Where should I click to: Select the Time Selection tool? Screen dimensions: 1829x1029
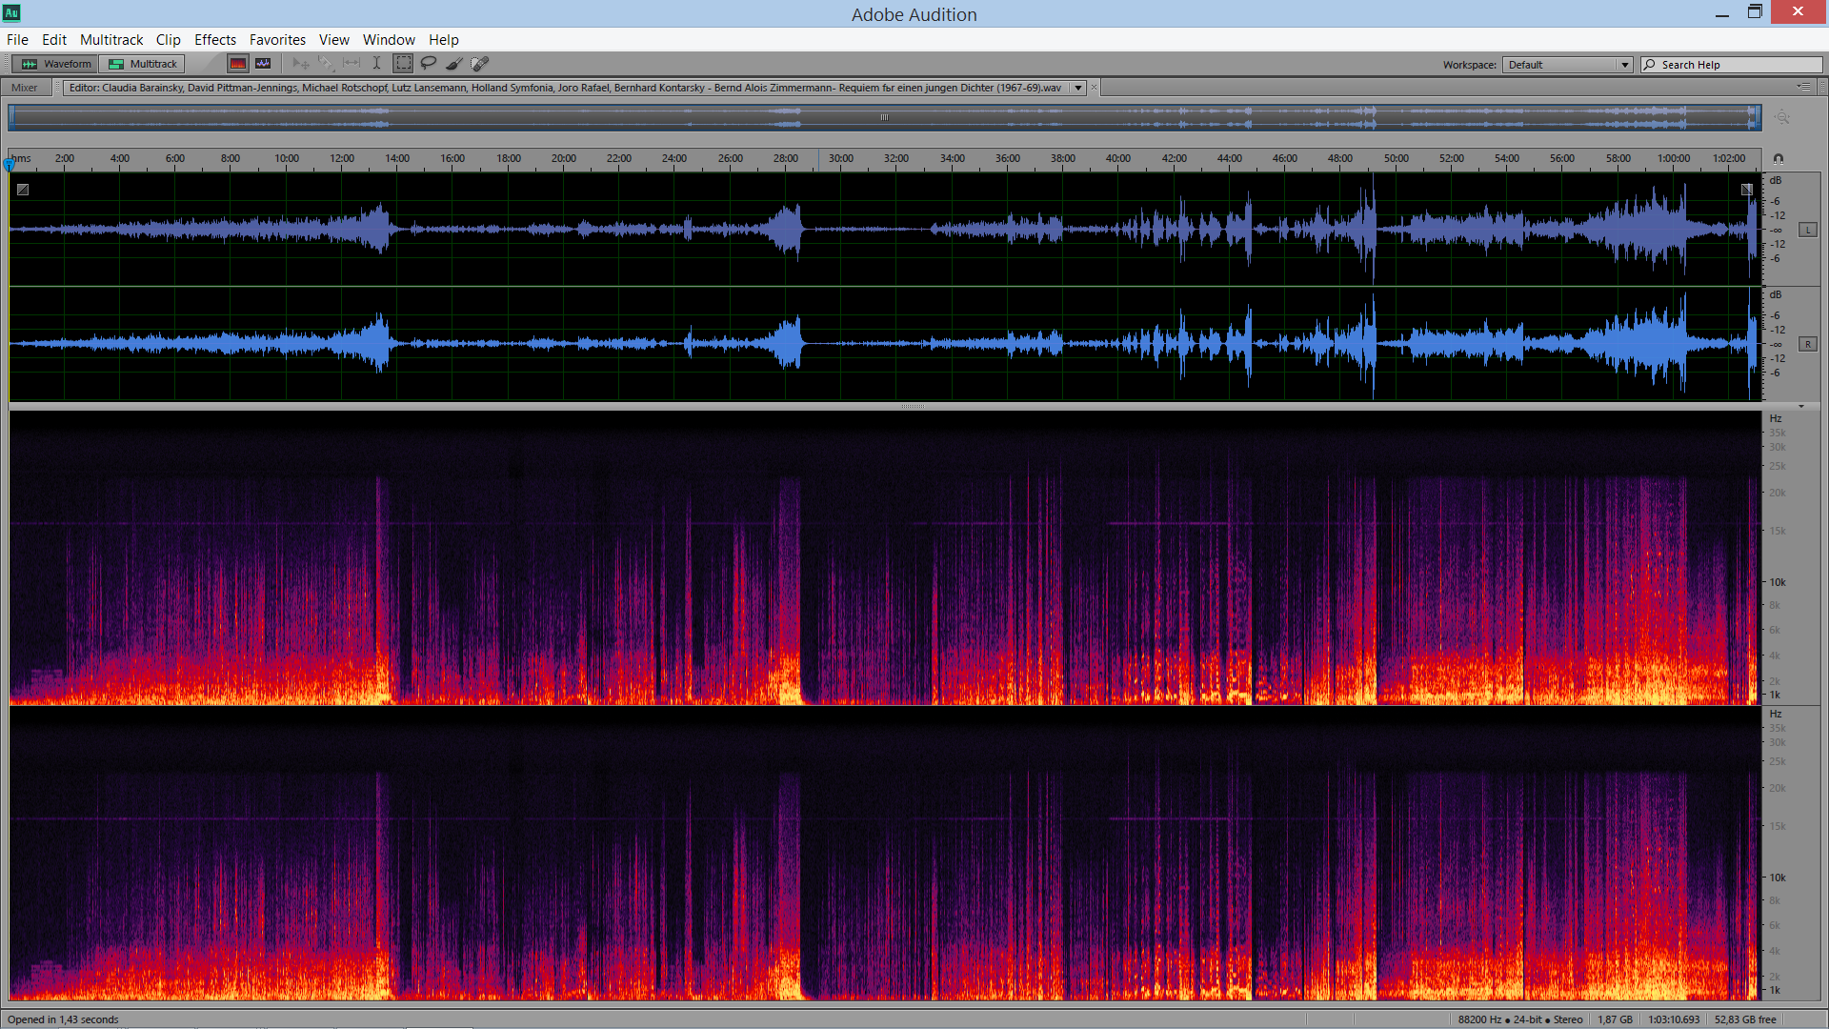click(x=377, y=64)
